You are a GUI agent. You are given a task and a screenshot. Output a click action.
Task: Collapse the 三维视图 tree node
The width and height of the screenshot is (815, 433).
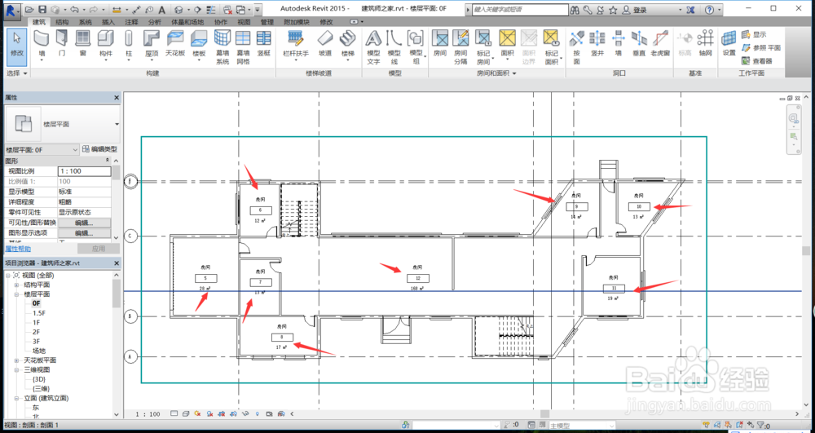(16, 369)
